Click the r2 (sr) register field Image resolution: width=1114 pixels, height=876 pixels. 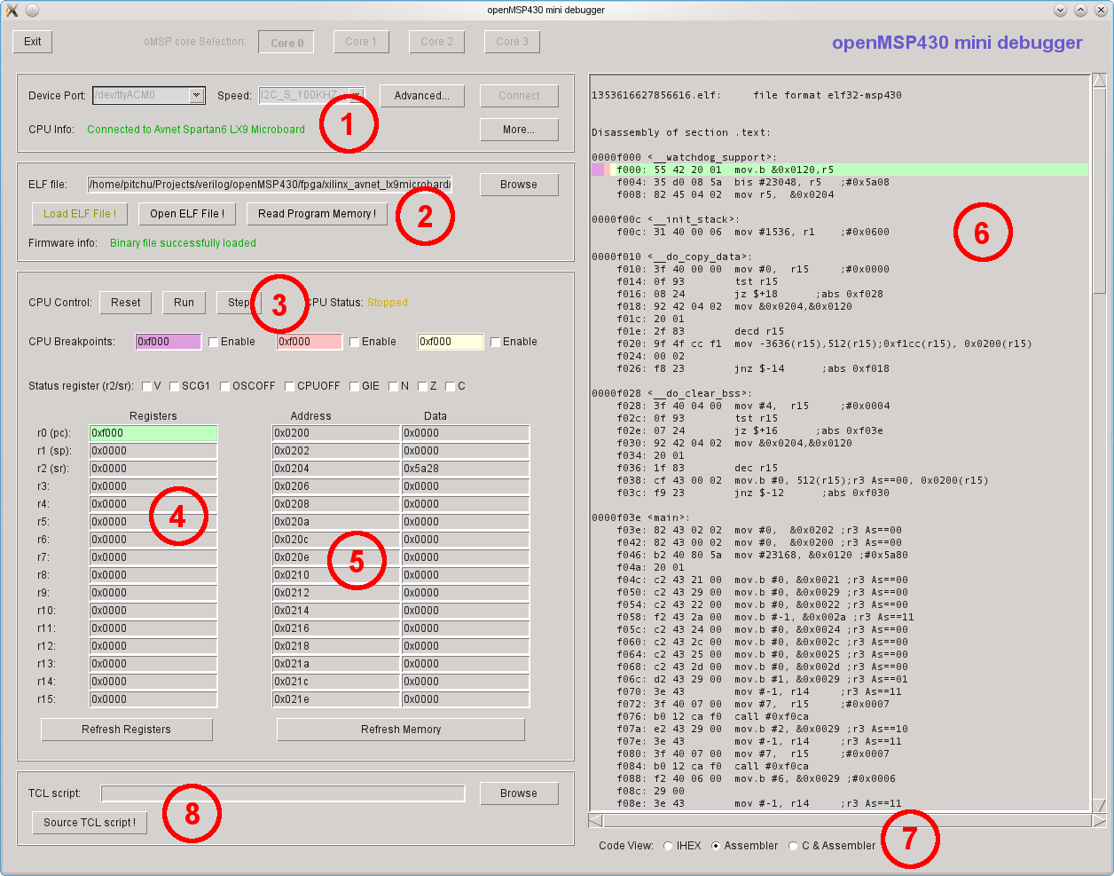click(153, 469)
